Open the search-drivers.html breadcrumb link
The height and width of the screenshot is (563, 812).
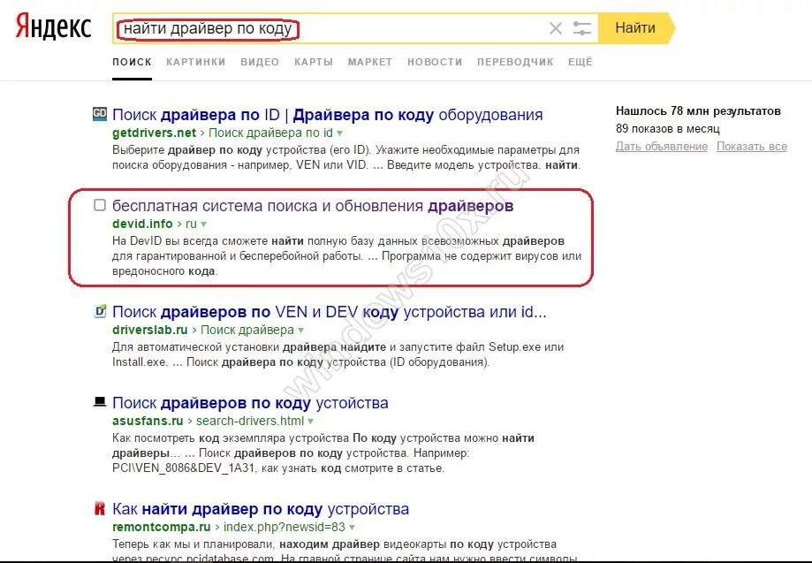pyautogui.click(x=250, y=421)
